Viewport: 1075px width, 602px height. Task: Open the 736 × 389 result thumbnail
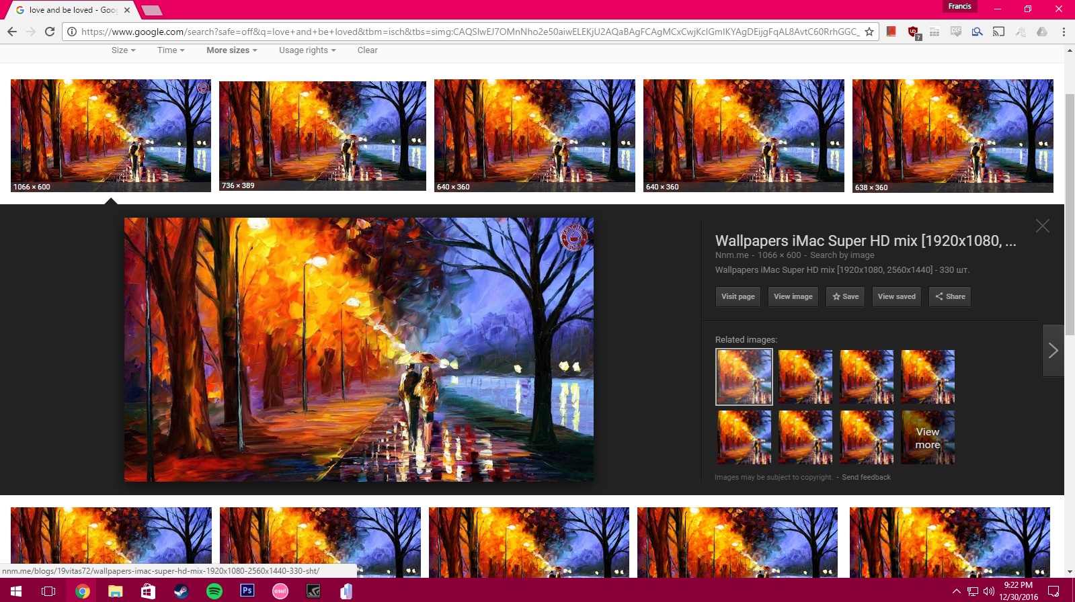pyautogui.click(x=323, y=136)
